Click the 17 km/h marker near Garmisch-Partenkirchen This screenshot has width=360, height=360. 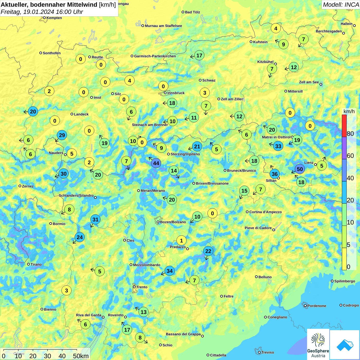pos(199,56)
